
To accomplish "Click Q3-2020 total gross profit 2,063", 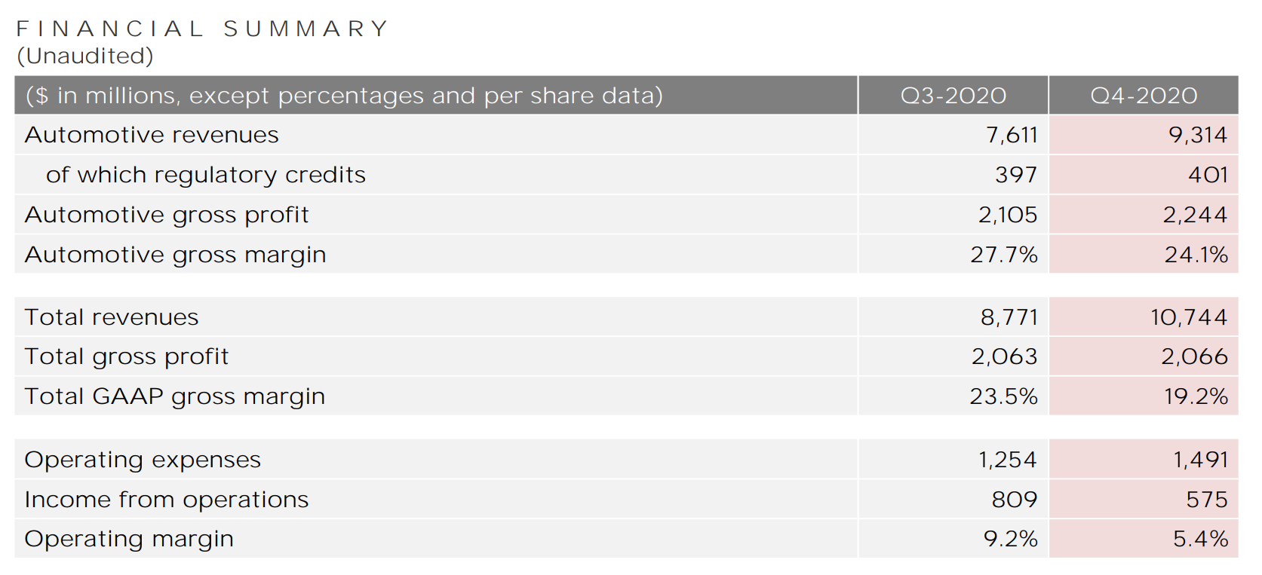I will pos(1004,356).
